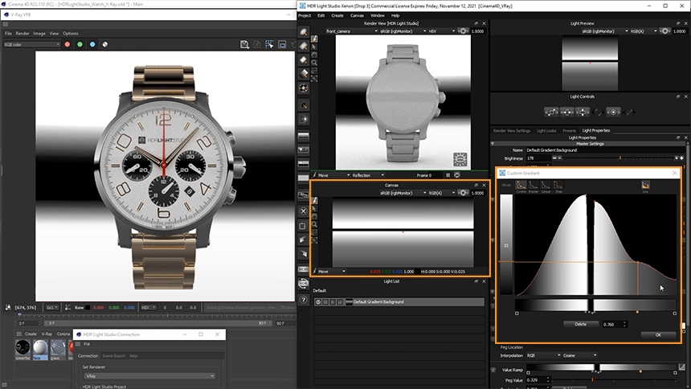Adjust the Peg Value slider
691x389 pixels.
(615, 379)
